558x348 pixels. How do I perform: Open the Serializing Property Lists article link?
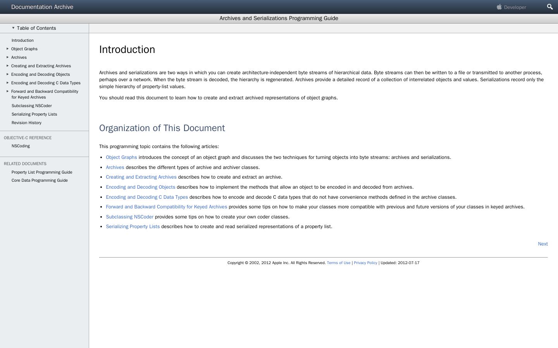(133, 227)
